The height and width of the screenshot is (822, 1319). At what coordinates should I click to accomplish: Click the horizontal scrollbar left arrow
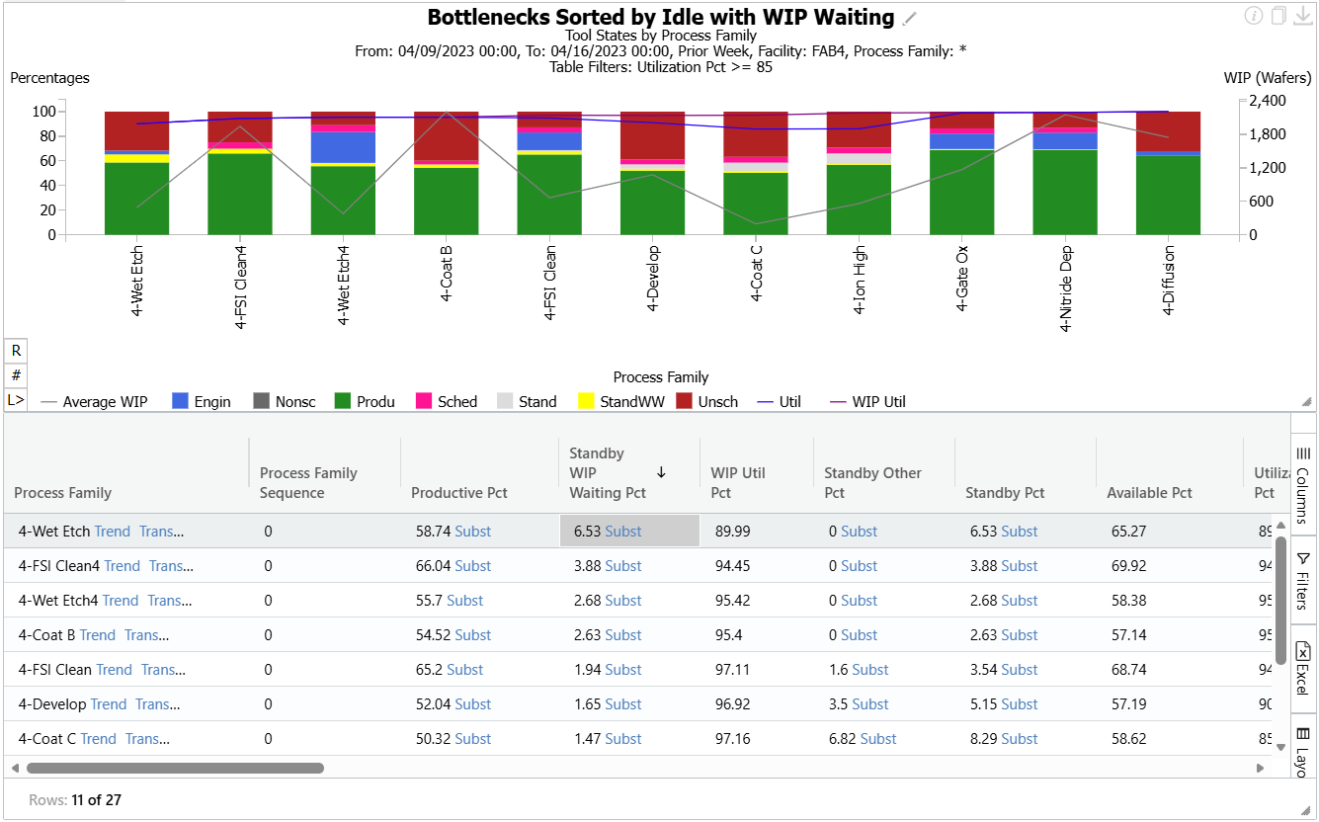click(x=14, y=768)
